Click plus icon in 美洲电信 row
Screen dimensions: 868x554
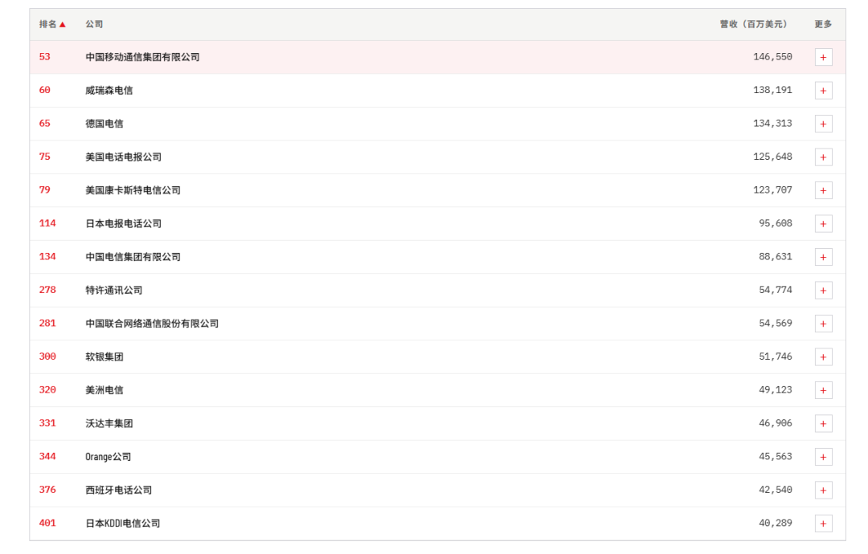point(823,390)
